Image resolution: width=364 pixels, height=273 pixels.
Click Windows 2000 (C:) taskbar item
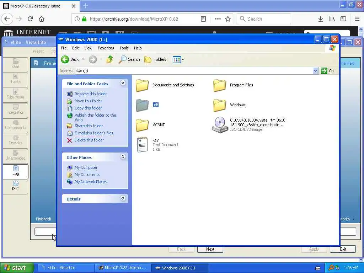pos(180,268)
